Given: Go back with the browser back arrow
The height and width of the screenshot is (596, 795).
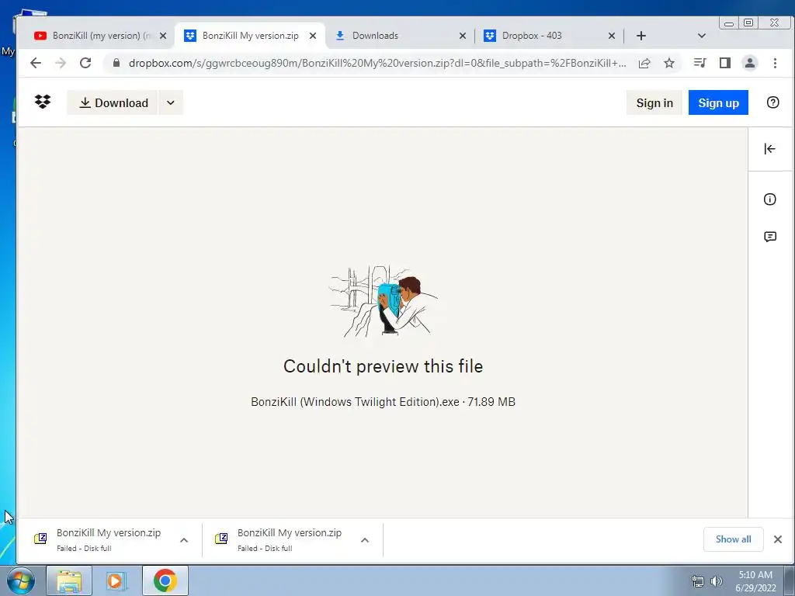Looking at the screenshot, I should [36, 63].
